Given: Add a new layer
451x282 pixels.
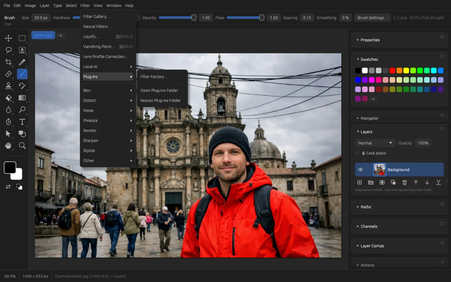Looking at the screenshot, I should tap(359, 182).
